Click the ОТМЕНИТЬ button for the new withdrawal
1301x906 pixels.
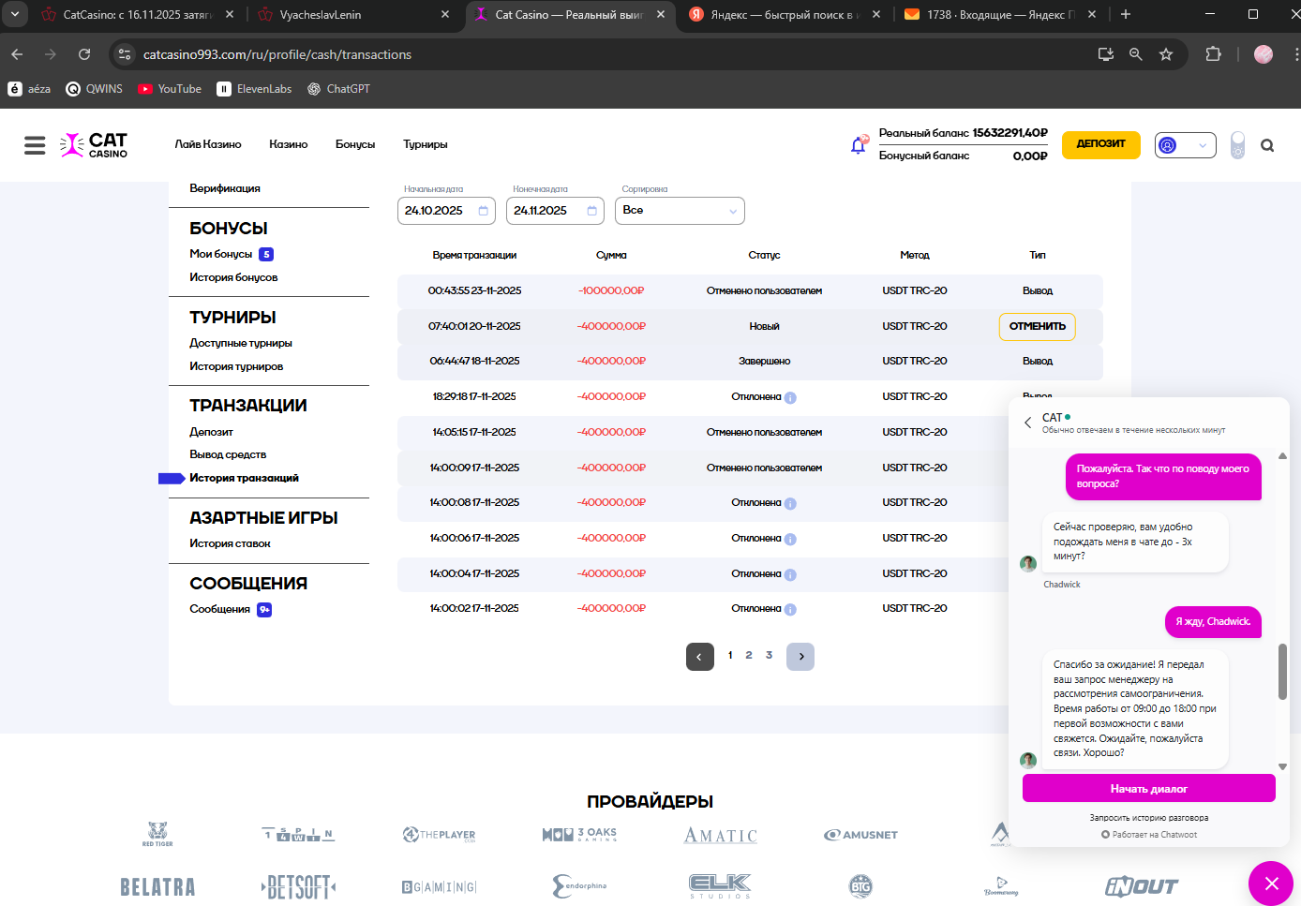pyautogui.click(x=1037, y=326)
